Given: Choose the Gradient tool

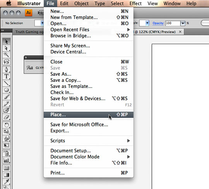Looking at the screenshot, I should (x=6, y=175).
